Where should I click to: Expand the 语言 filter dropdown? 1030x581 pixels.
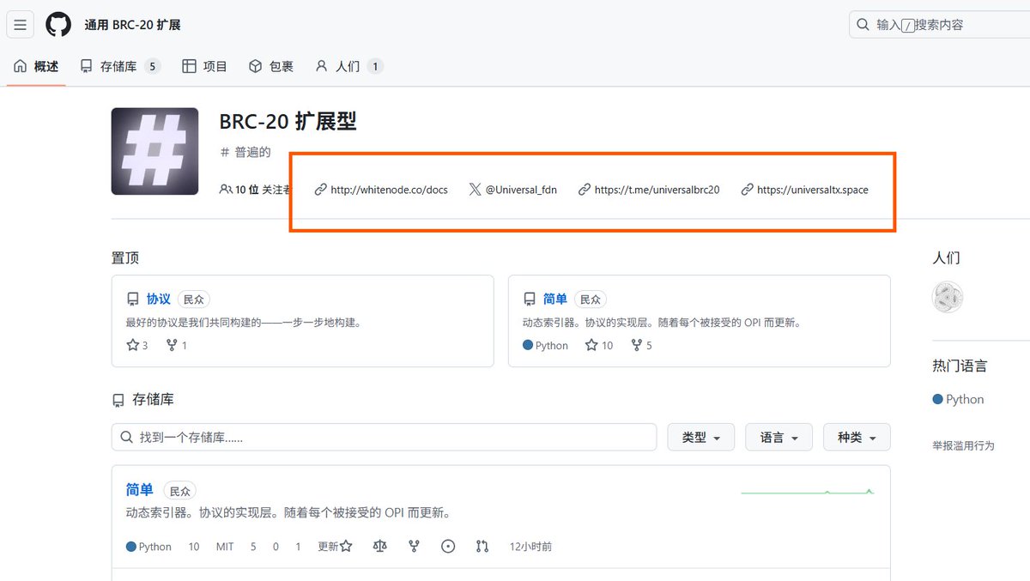click(x=779, y=437)
